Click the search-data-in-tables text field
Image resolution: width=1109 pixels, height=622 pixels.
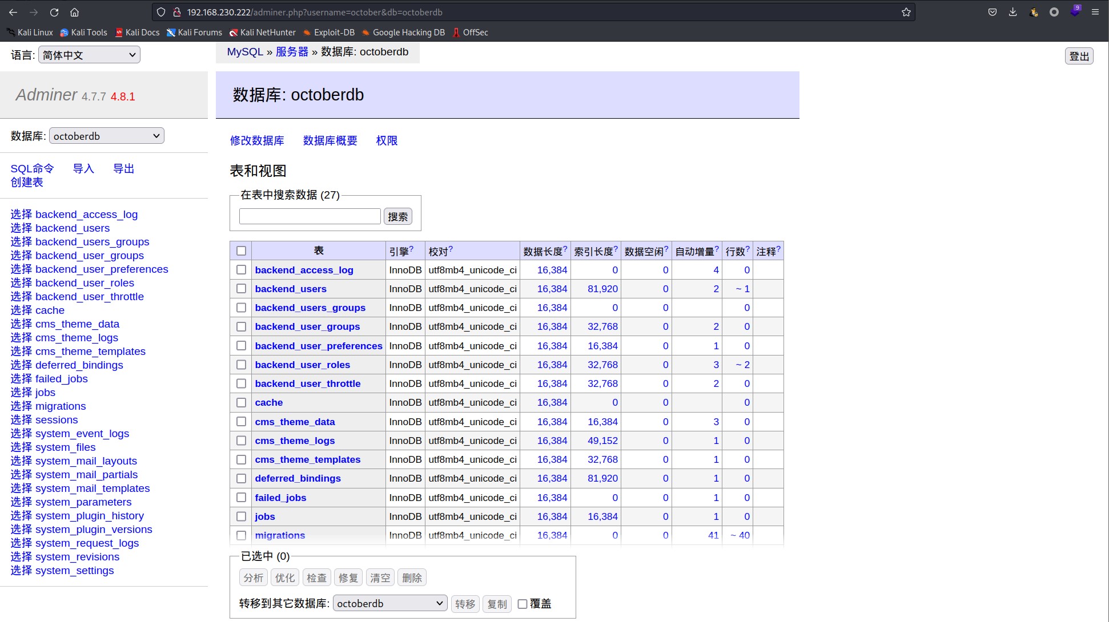coord(310,216)
